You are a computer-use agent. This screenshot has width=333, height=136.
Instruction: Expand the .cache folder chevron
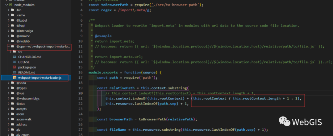pos(9,15)
